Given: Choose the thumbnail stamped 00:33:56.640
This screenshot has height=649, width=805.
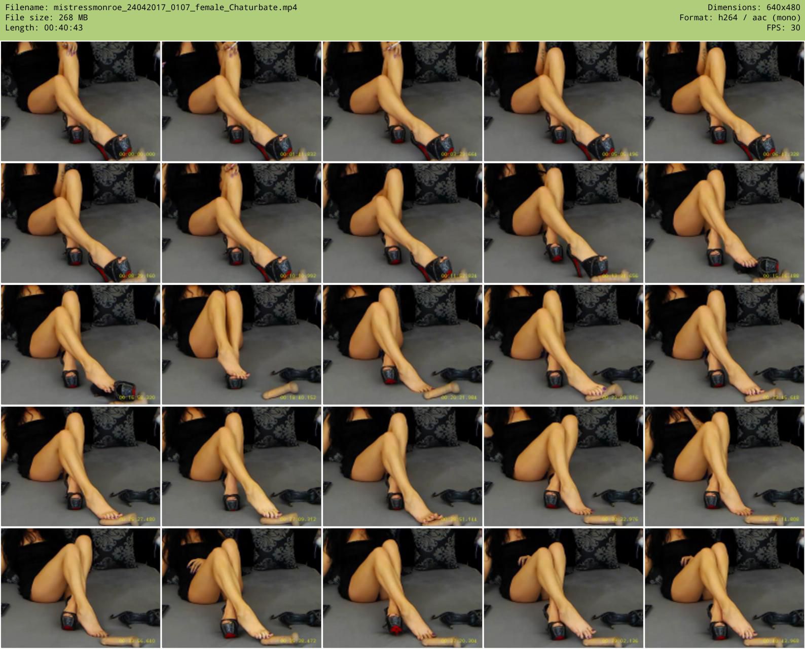Looking at the screenshot, I should coord(81,588).
